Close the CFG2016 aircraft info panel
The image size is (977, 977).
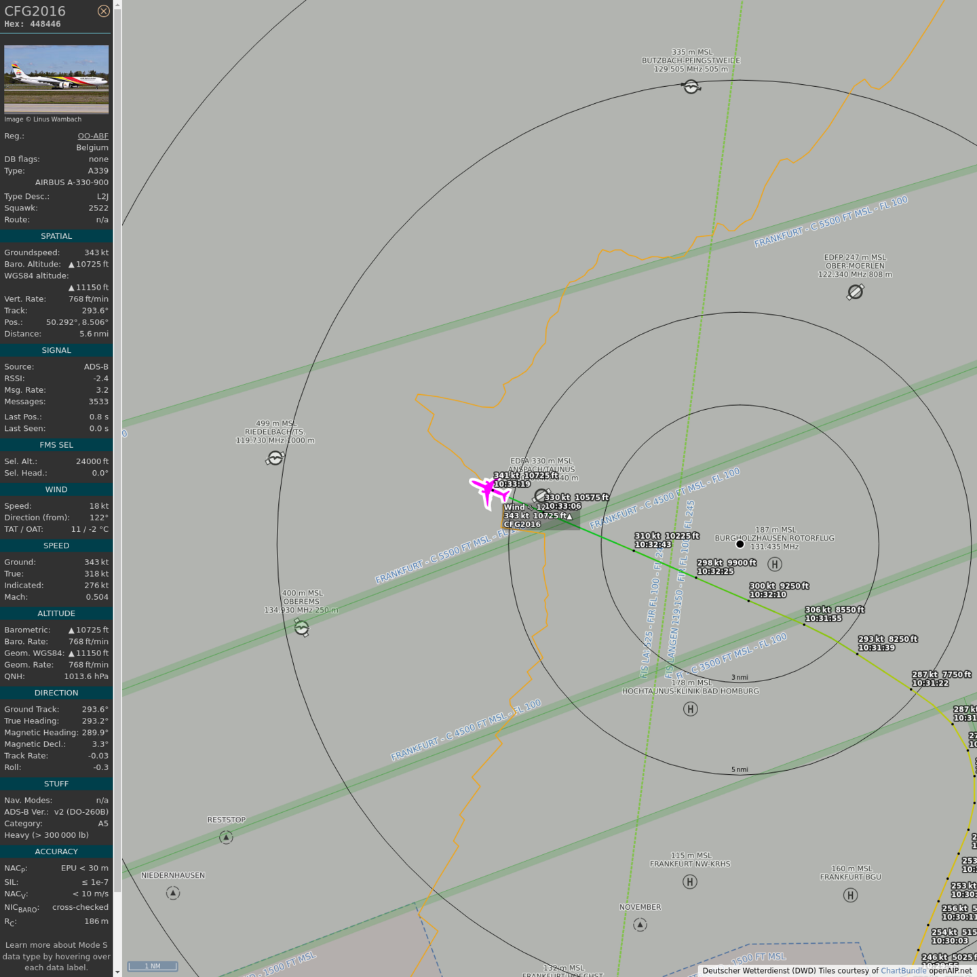103,11
